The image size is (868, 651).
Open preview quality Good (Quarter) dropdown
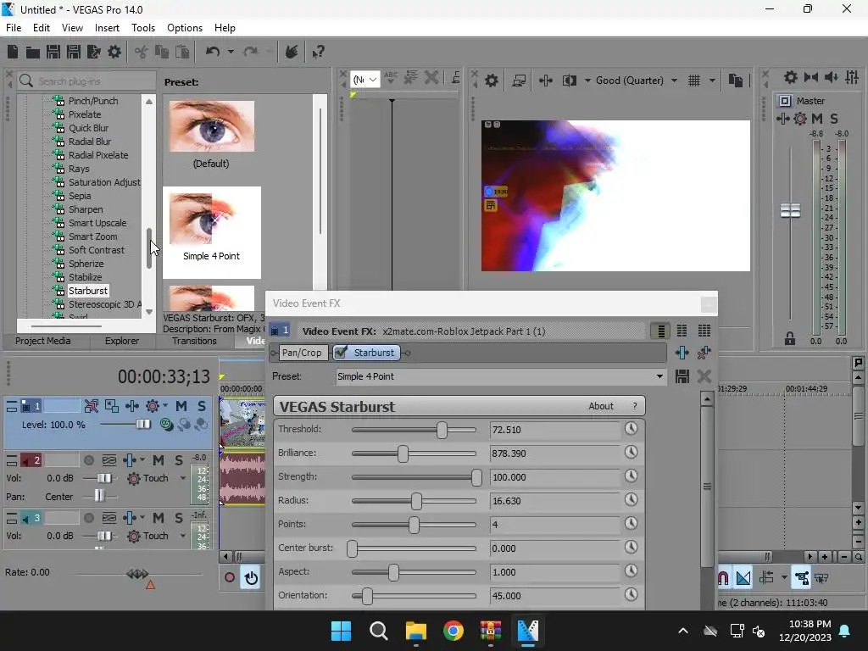(674, 81)
